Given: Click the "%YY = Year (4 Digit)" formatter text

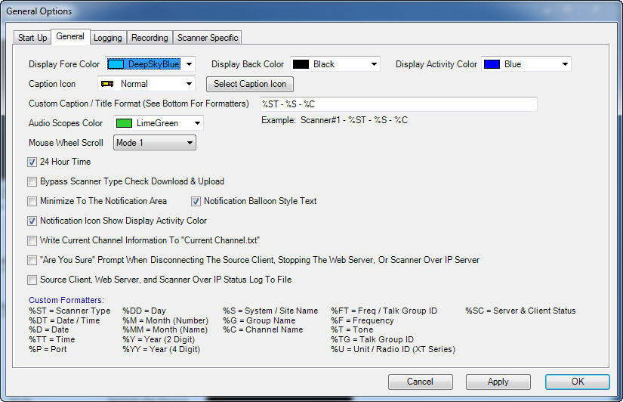Looking at the screenshot, I should (x=162, y=350).
